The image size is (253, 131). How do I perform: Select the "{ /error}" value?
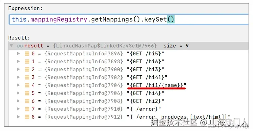(x=144, y=109)
